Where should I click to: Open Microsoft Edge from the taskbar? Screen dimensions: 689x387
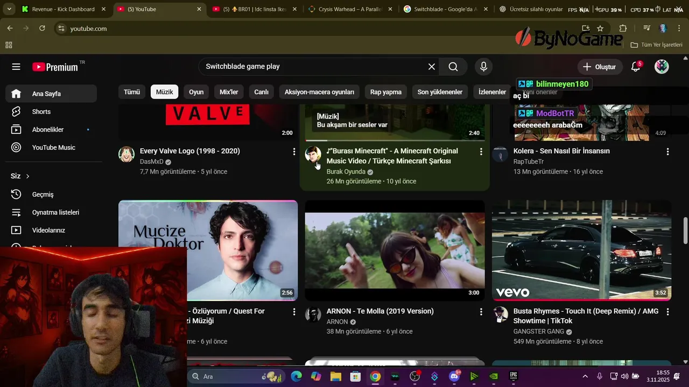297,376
